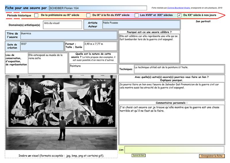Click the Guernica painting image
The image size is (230, 163).
tap(61, 112)
